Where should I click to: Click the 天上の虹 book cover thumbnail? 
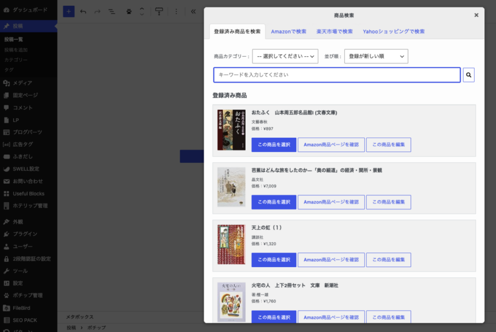pos(231,245)
